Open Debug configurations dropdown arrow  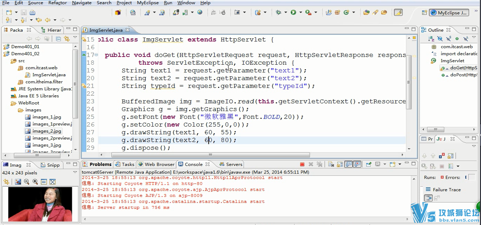click(286, 13)
